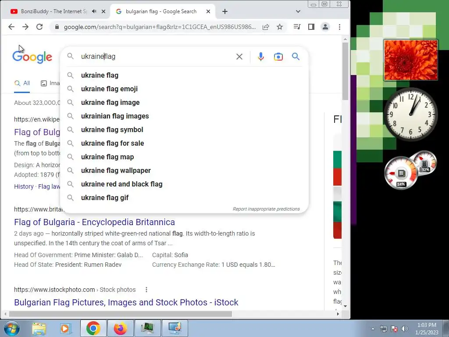This screenshot has height=337, width=449.
Task: Click the Google logo
Action: [x=32, y=57]
